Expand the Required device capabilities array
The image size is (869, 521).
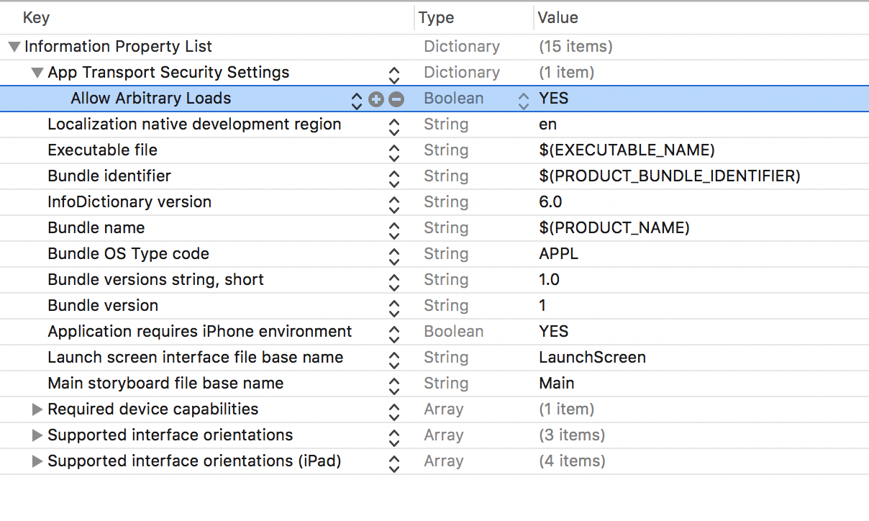pyautogui.click(x=37, y=409)
